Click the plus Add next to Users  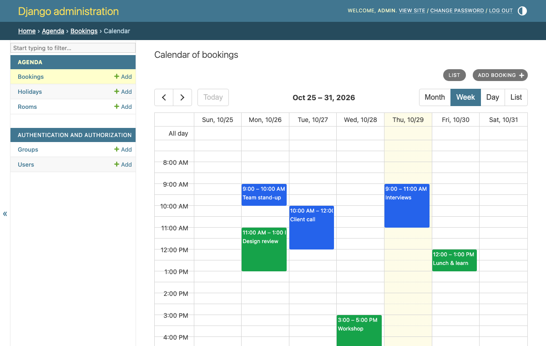tap(123, 164)
